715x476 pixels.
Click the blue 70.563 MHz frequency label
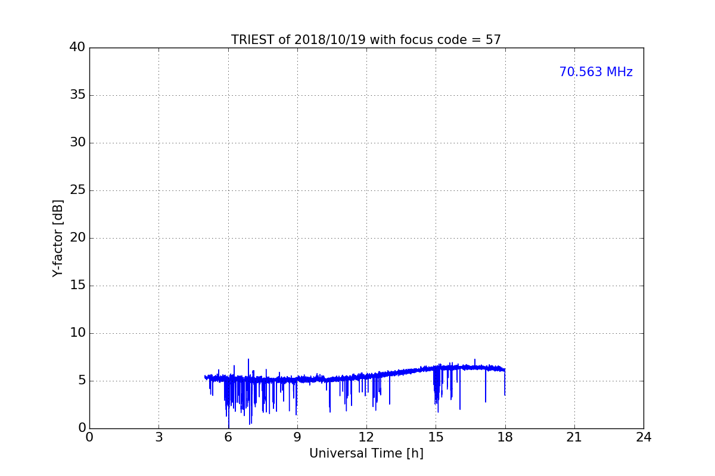(x=596, y=72)
